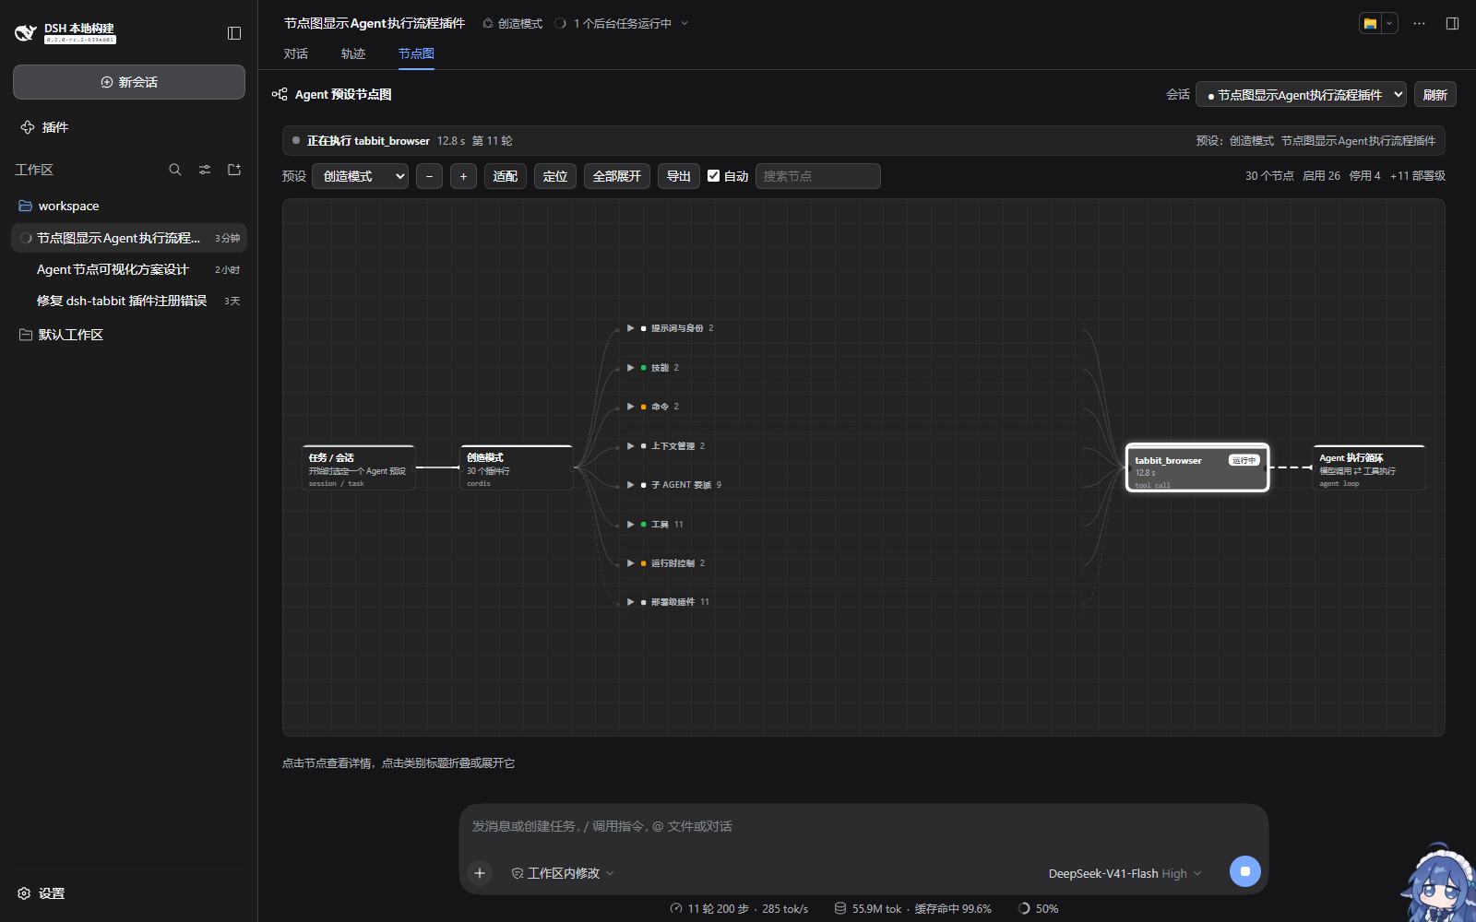Open 设置 settings at sidebar bottom

[x=42, y=893]
